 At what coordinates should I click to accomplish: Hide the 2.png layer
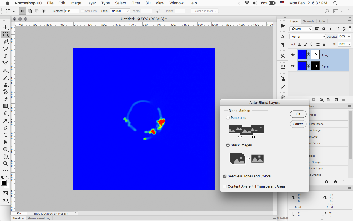pos(293,66)
